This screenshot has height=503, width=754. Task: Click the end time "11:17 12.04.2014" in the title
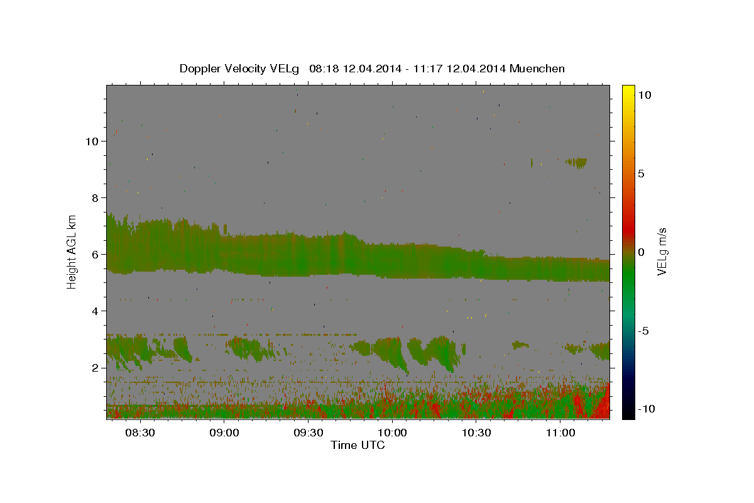click(461, 69)
